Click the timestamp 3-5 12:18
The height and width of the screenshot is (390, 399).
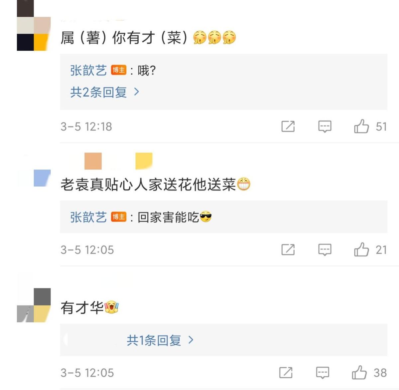pos(87,126)
